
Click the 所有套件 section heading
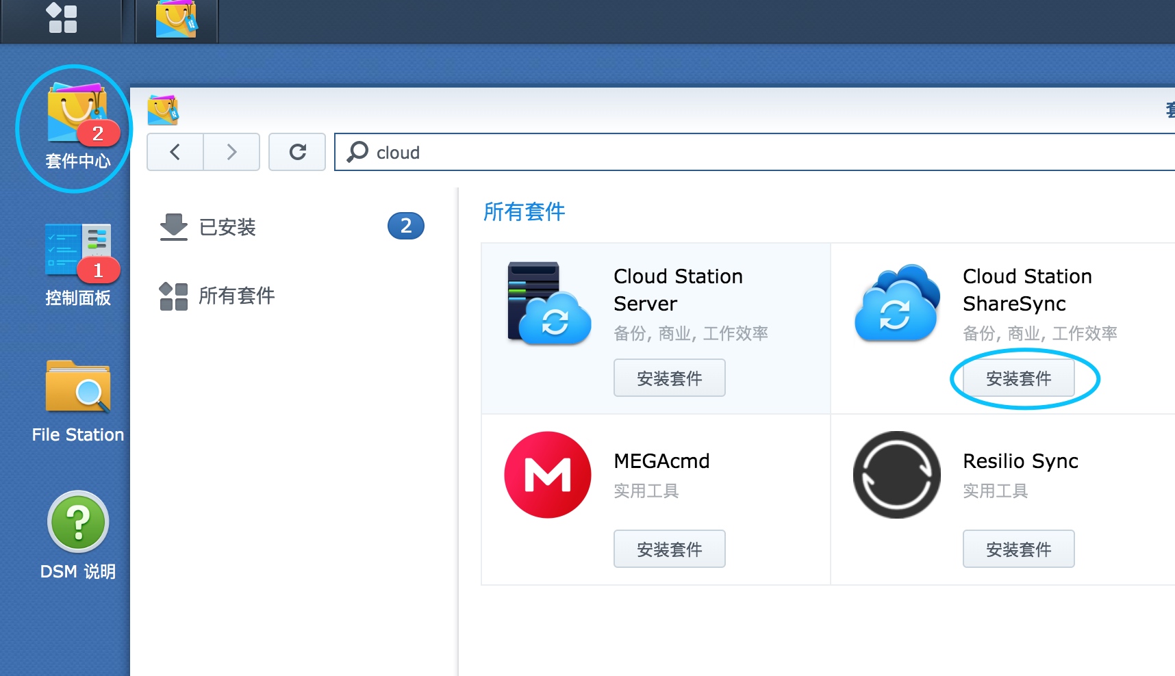pyautogui.click(x=525, y=212)
